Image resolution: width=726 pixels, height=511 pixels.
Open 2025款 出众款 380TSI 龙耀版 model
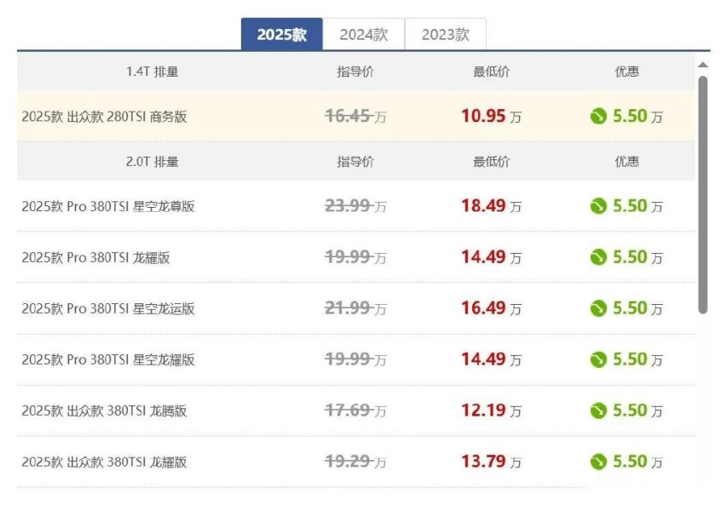(x=104, y=462)
